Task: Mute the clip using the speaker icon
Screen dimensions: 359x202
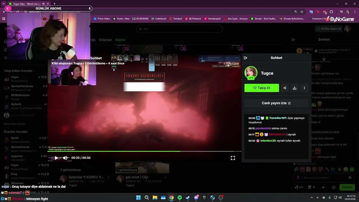Action: coord(65,158)
